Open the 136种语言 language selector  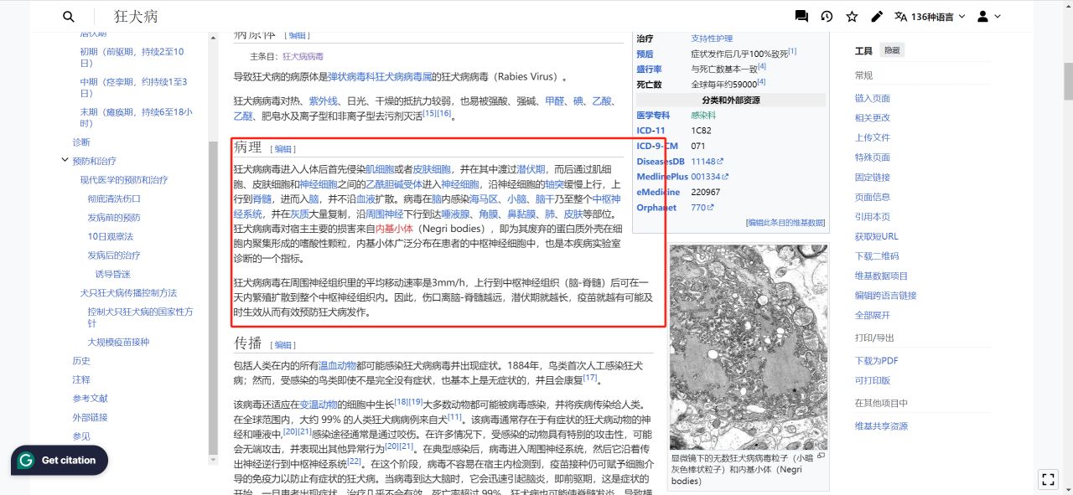coord(930,17)
